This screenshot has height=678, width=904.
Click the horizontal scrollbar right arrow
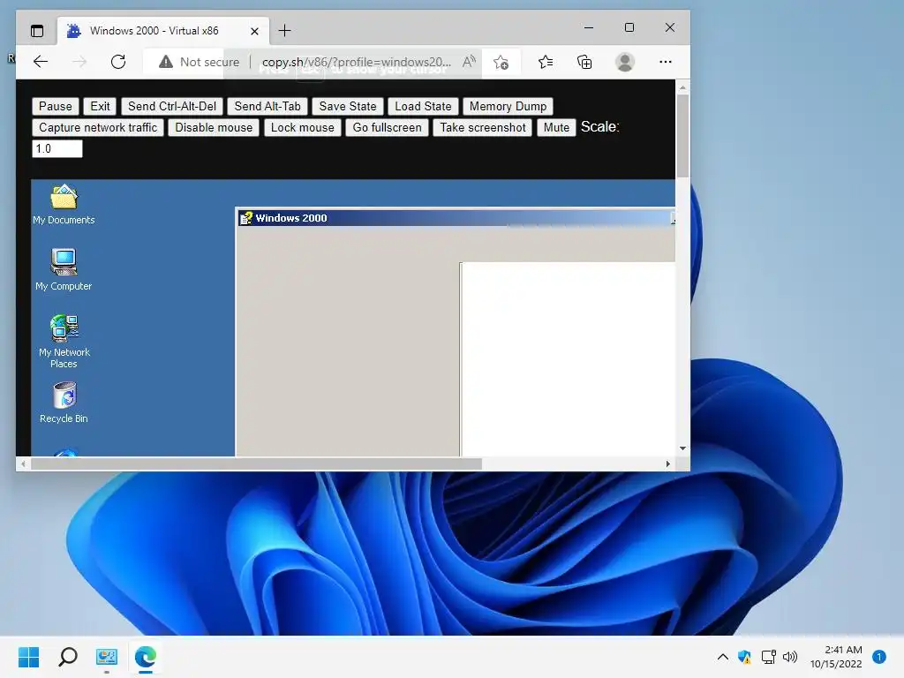click(x=668, y=463)
